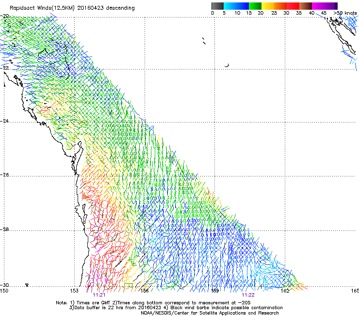Click the latitude label -30
Screen dimensions: 359x316
click(x=5, y=285)
